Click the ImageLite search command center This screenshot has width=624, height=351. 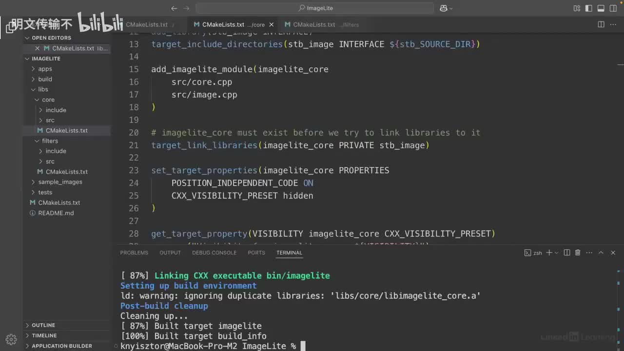pos(315,8)
